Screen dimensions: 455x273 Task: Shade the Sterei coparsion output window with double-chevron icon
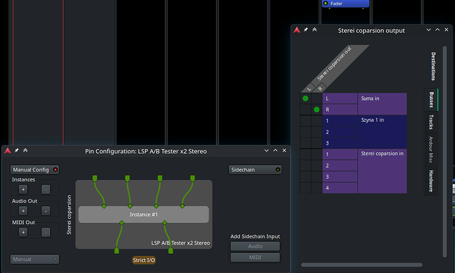point(315,30)
